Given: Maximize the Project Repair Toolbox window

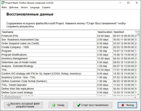Looking at the screenshot, I should pyautogui.click(x=129, y=3).
